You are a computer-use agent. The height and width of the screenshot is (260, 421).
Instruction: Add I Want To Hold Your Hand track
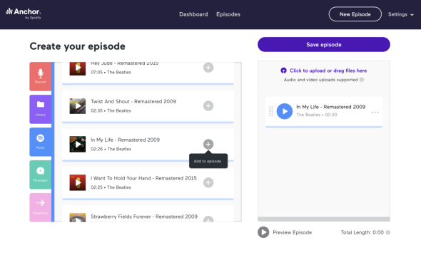(208, 182)
